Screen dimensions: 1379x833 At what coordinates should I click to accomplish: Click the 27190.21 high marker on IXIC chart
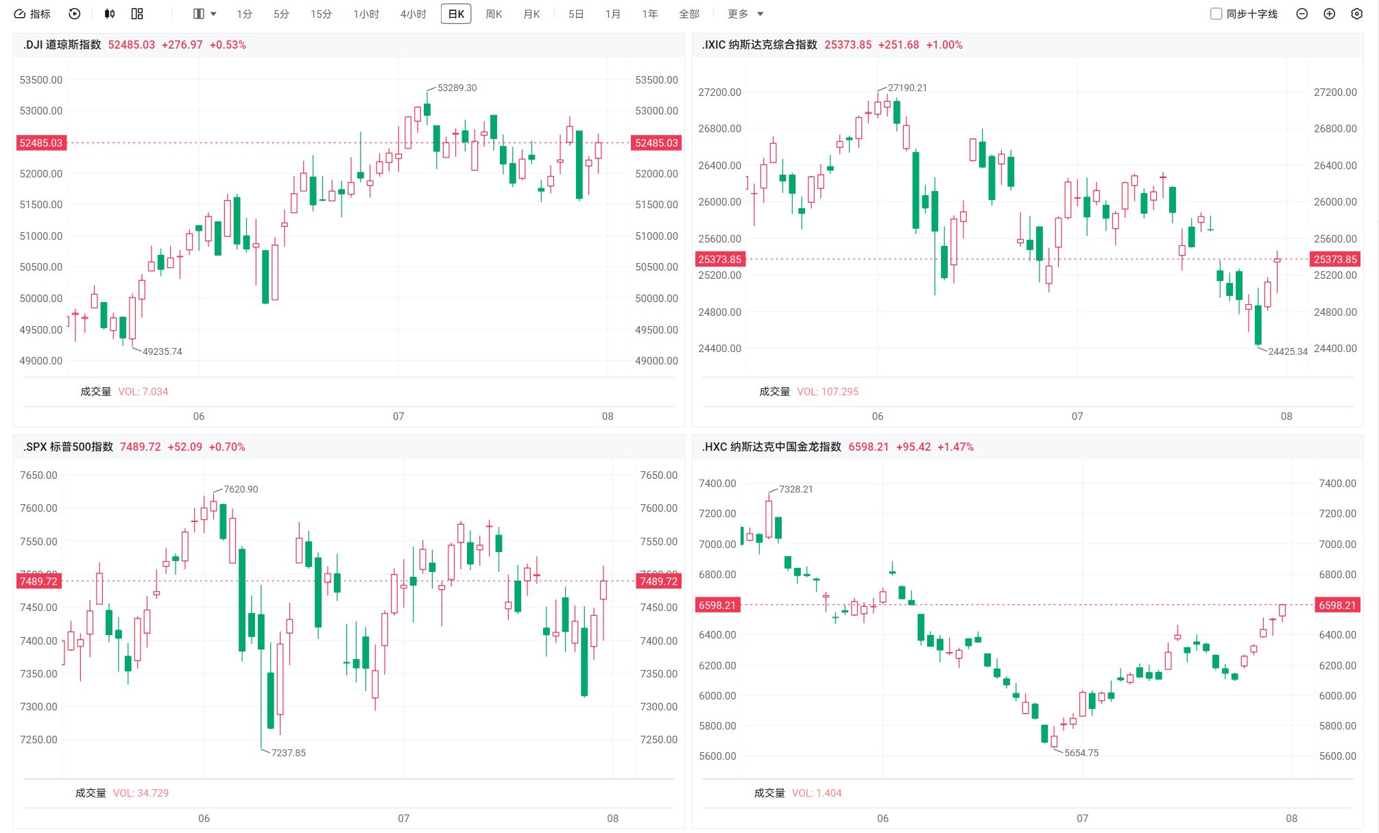(x=907, y=88)
